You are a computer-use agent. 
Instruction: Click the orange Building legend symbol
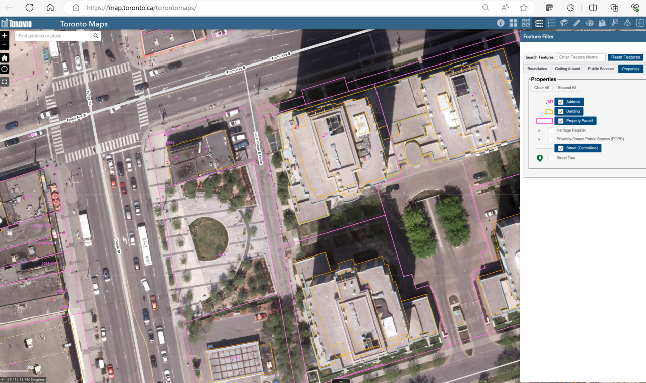[x=548, y=112]
